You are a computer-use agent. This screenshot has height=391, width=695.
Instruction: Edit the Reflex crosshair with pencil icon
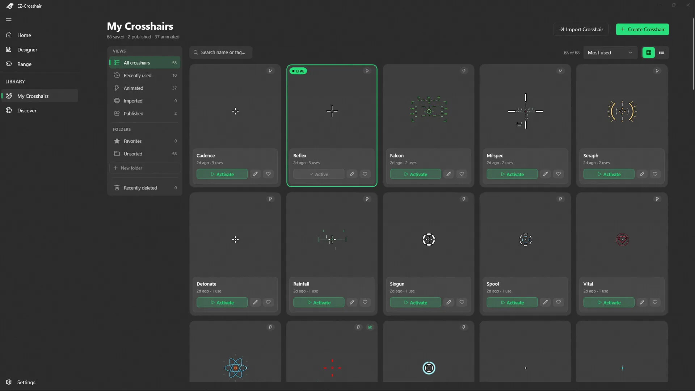tap(352, 174)
